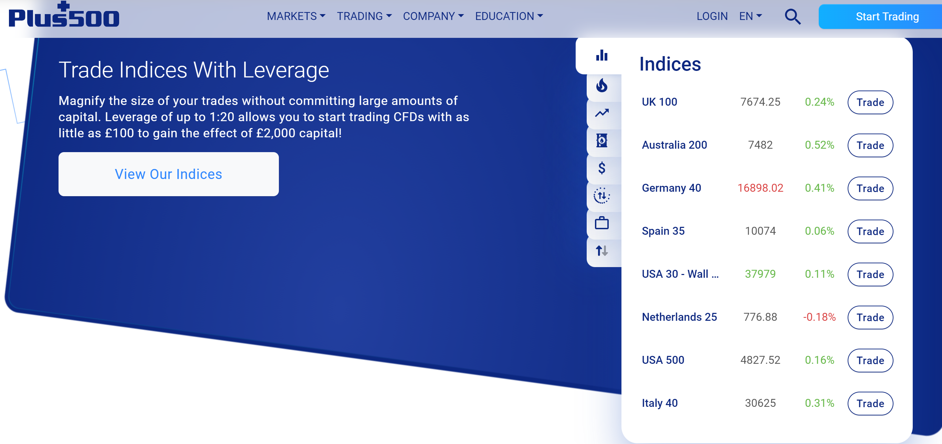Viewport: 942px width, 444px height.
Task: Open the Germany 40 instrument name
Action: (671, 188)
